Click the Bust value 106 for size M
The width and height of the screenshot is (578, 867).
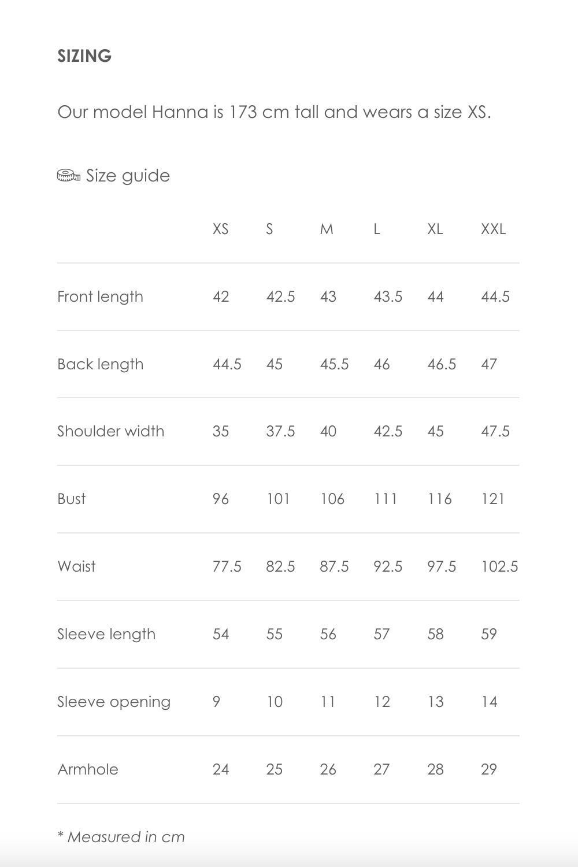(332, 499)
